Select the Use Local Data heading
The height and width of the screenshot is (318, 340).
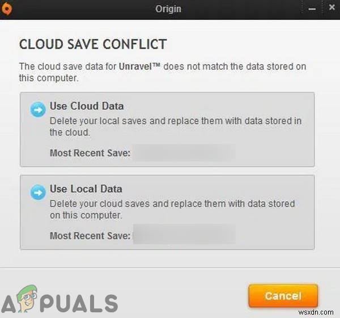pyautogui.click(x=86, y=189)
